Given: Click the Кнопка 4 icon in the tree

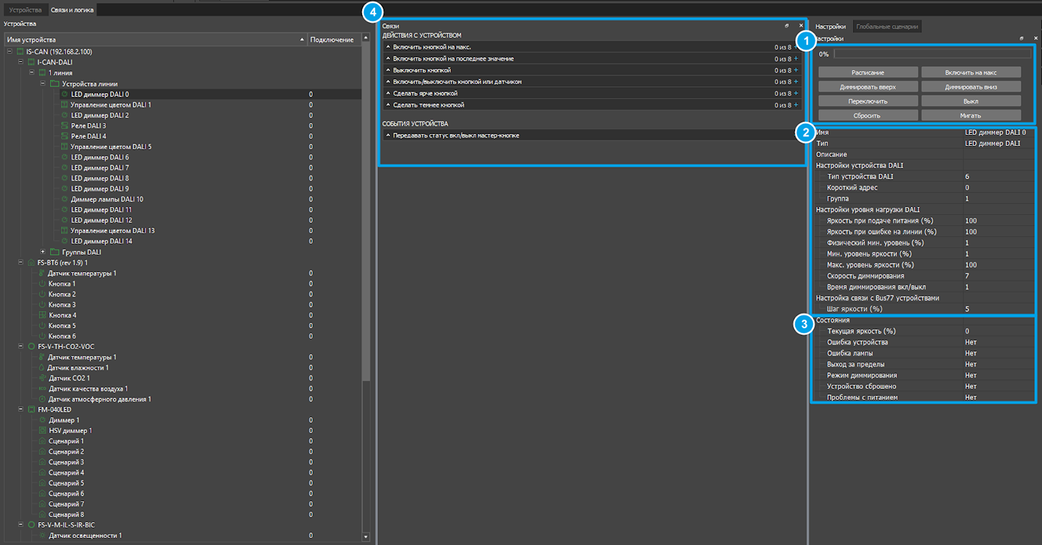Looking at the screenshot, I should tap(42, 315).
